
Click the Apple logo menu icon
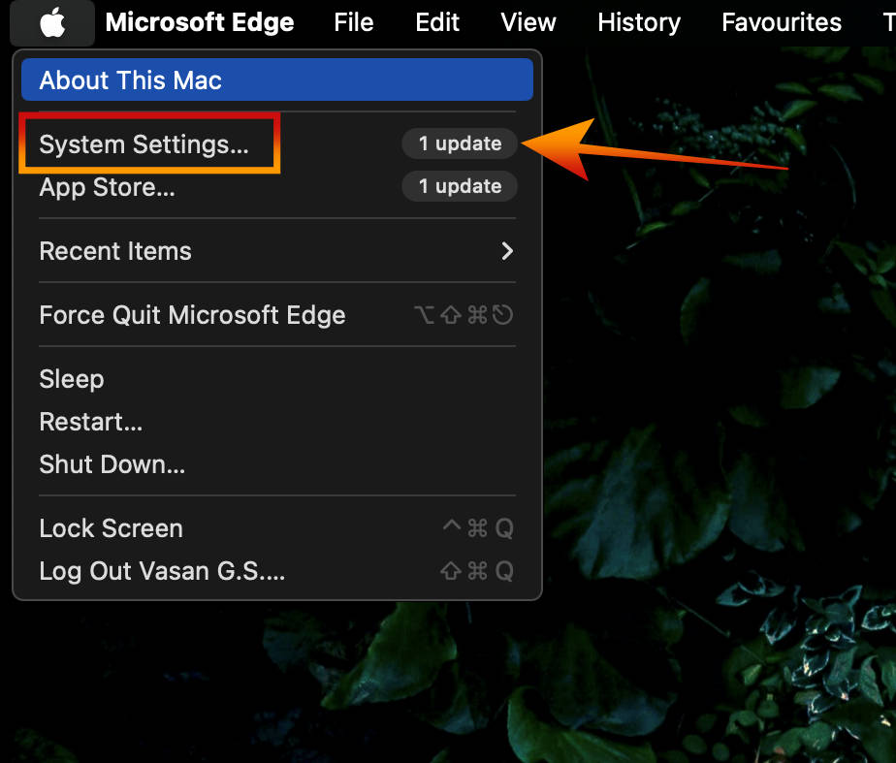tap(52, 22)
